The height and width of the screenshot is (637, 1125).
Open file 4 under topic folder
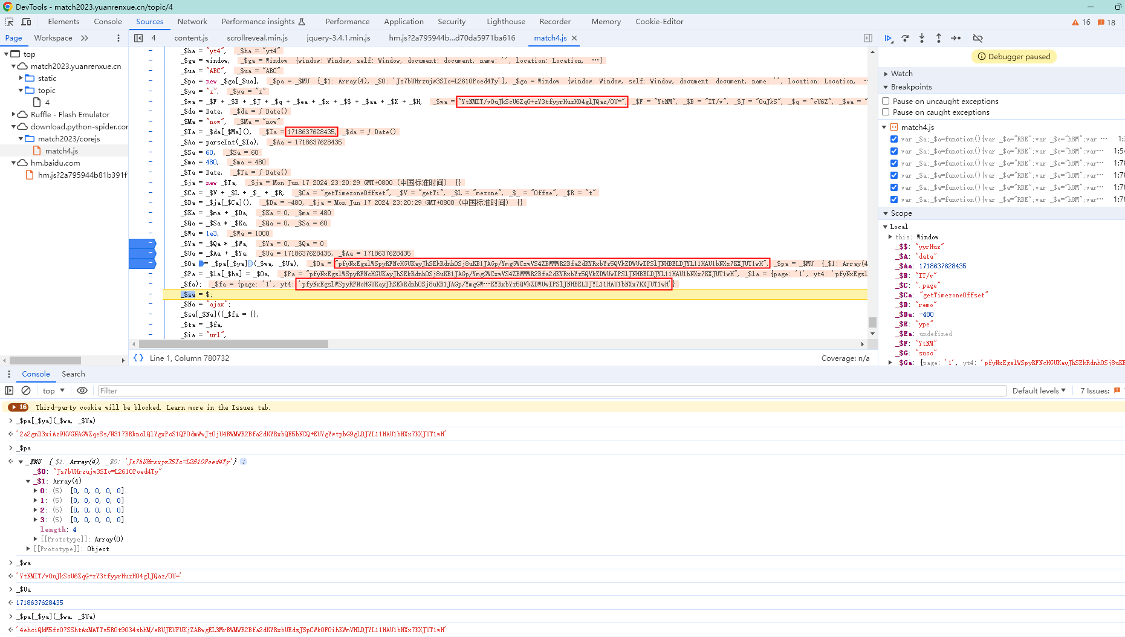(x=47, y=103)
